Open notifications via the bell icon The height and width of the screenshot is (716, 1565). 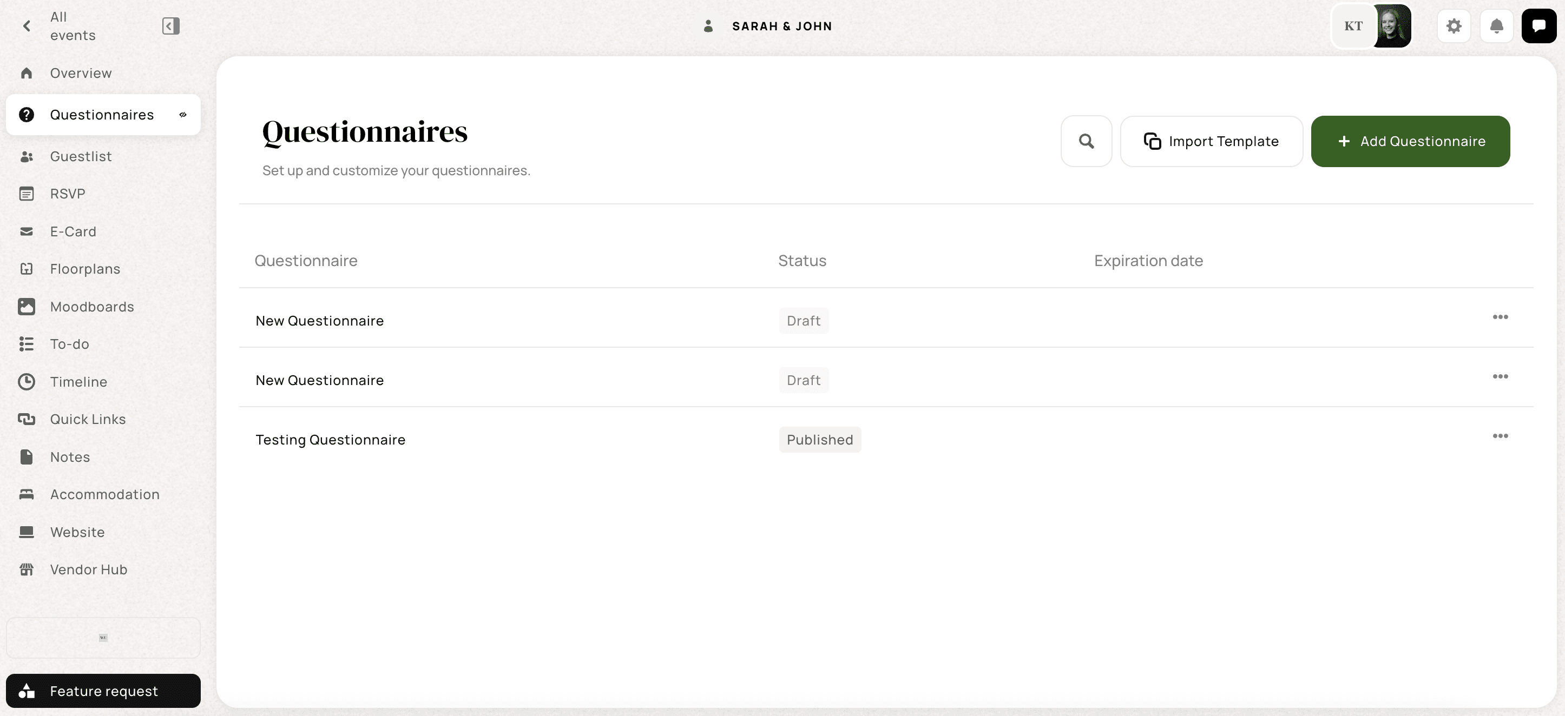click(1496, 26)
